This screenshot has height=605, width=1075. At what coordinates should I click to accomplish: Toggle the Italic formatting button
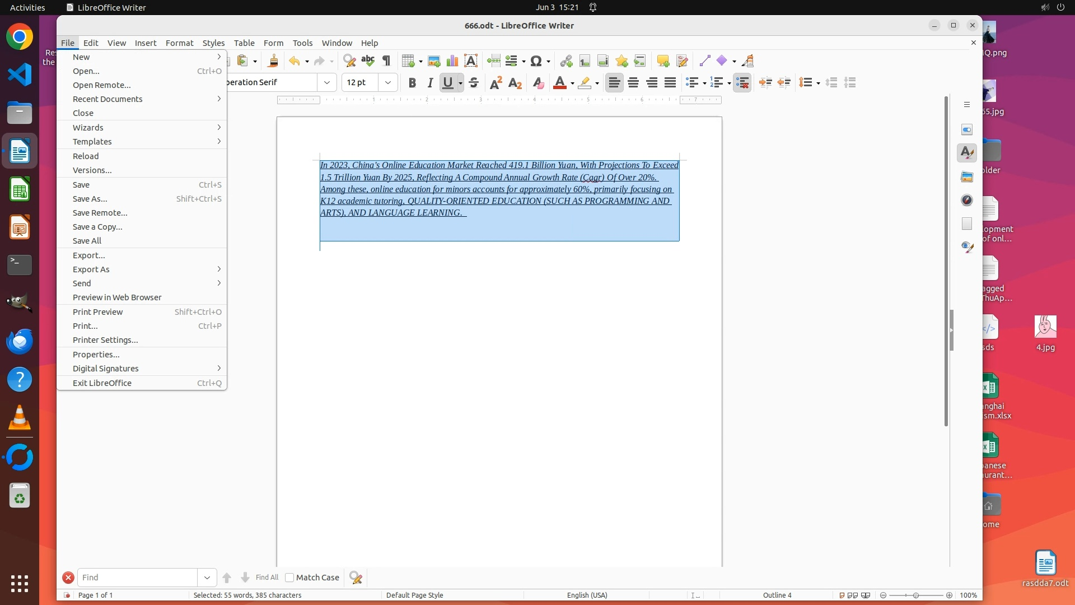pyautogui.click(x=430, y=83)
